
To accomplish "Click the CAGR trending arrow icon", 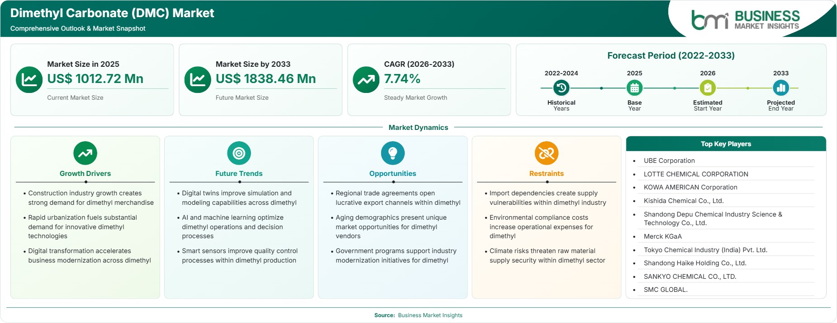I will coord(366,80).
